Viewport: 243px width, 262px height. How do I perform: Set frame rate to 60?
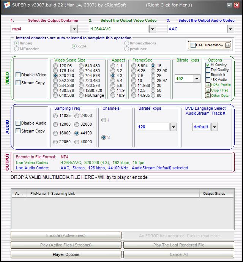click(153, 95)
